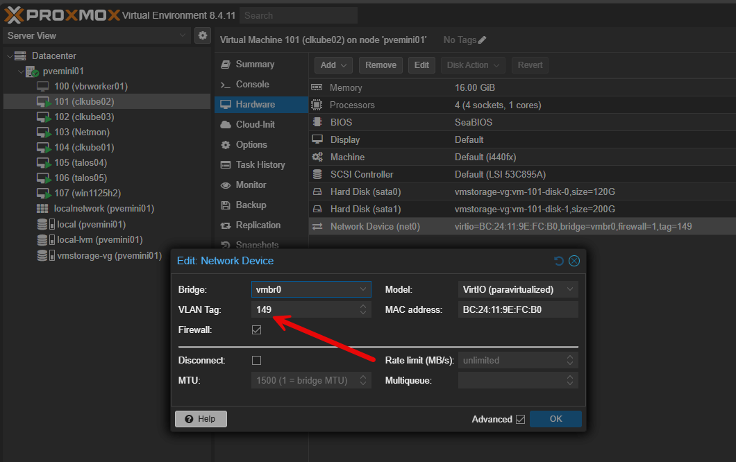This screenshot has width=736, height=462.
Task: Click the Help button in dialog
Action: 200,418
